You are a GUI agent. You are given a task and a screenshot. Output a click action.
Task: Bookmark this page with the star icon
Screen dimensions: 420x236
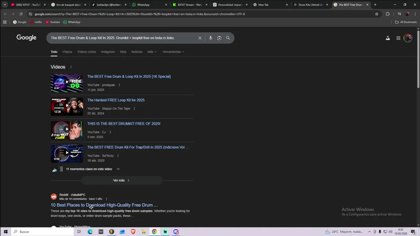(377, 14)
